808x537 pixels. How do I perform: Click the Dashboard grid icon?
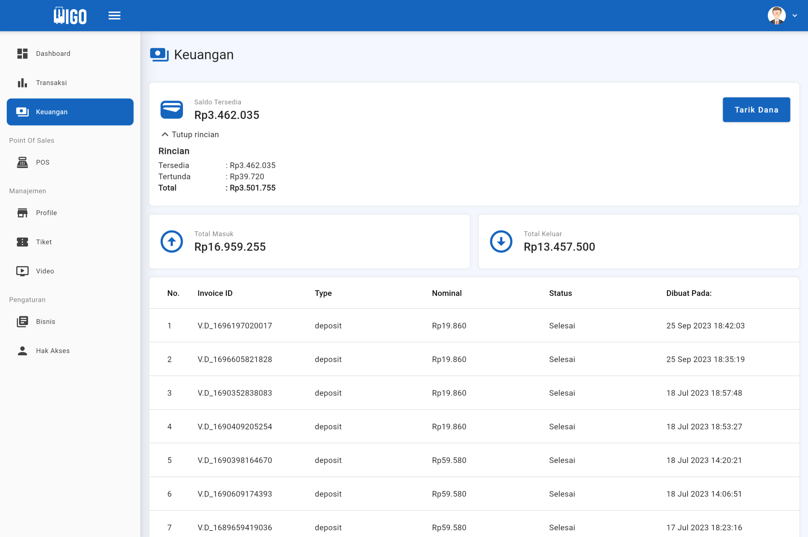(22, 54)
